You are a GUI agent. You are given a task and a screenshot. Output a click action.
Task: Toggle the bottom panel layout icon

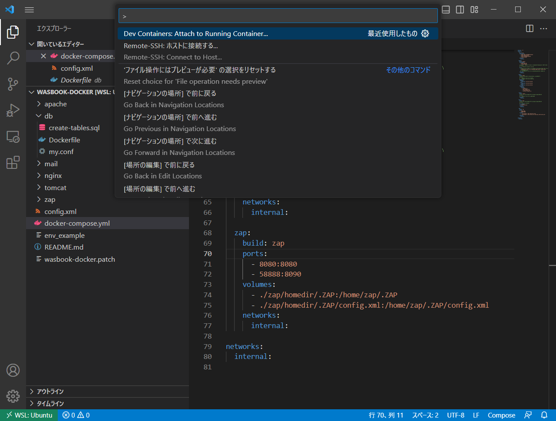[446, 10]
